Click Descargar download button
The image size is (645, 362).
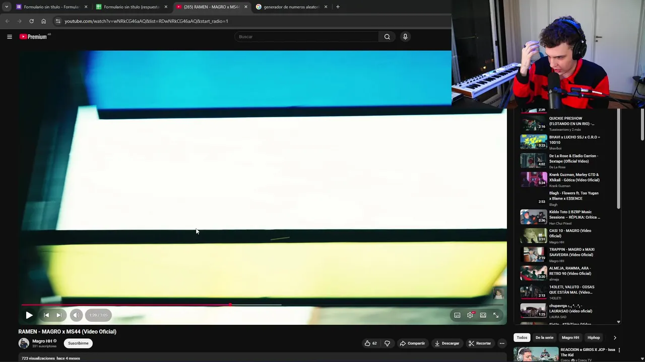447,343
